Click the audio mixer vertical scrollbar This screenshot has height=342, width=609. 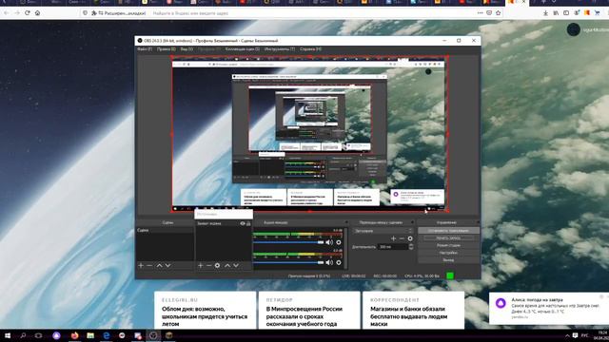pyautogui.click(x=345, y=248)
